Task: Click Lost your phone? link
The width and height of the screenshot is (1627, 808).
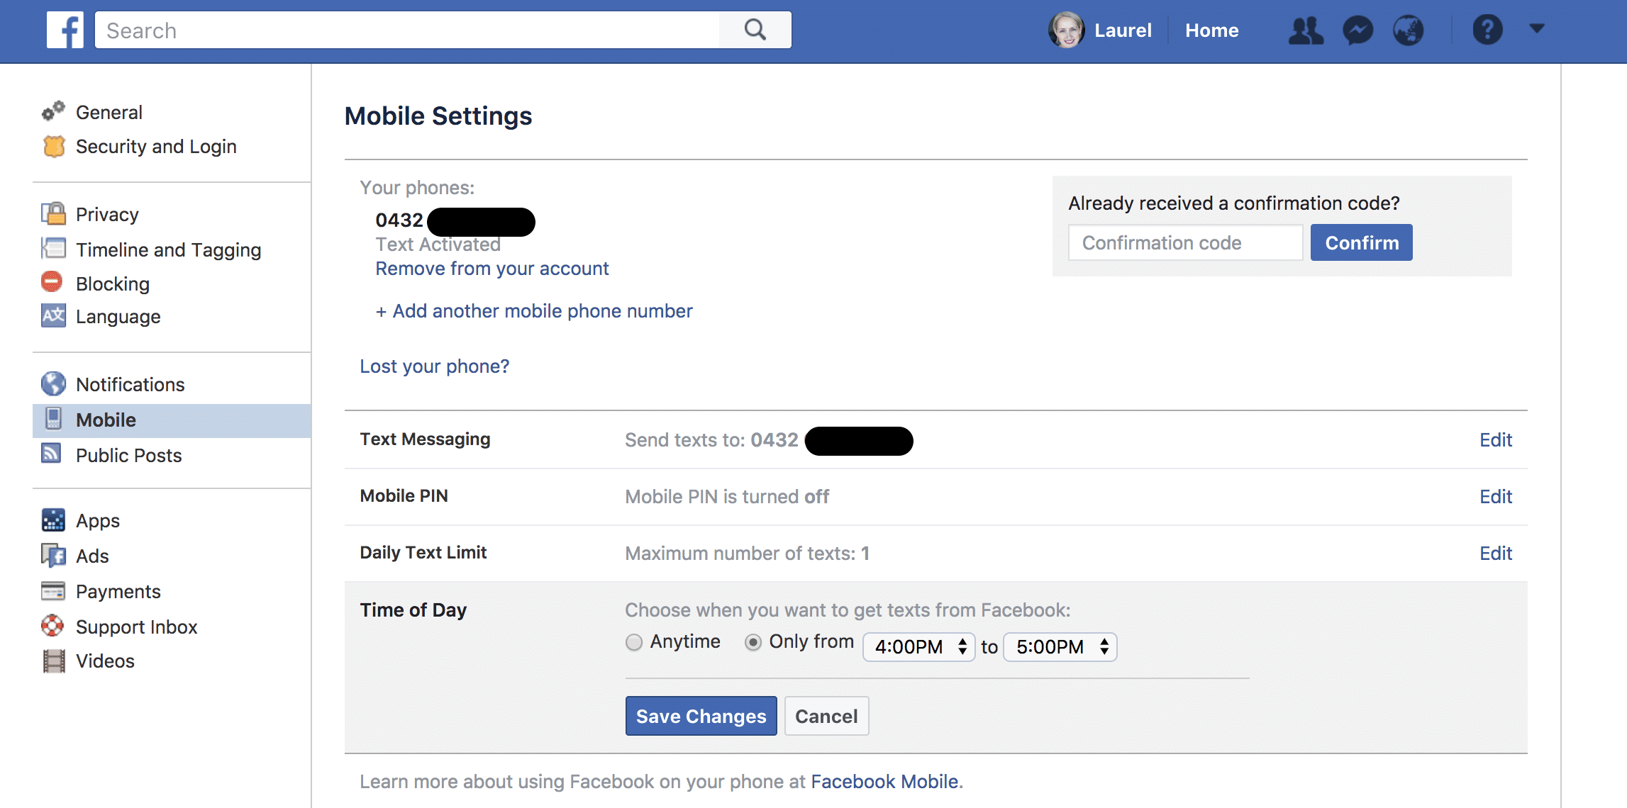Action: (435, 366)
